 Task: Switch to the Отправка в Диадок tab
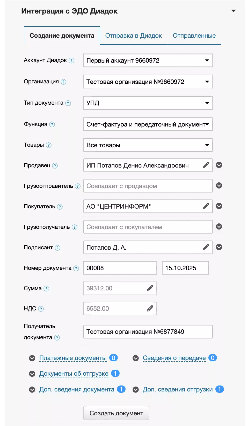click(133, 36)
